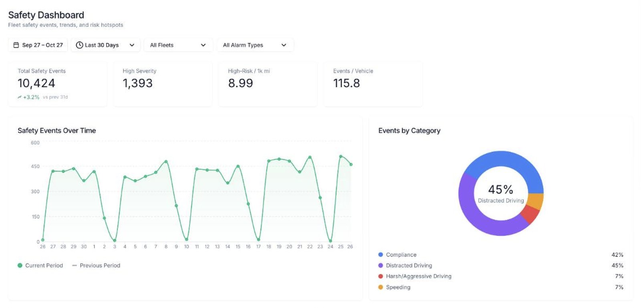Viewport: 641px width, 308px height.
Task: Click the chevron arrow in All Alarm Types selector
Action: pyautogui.click(x=284, y=45)
